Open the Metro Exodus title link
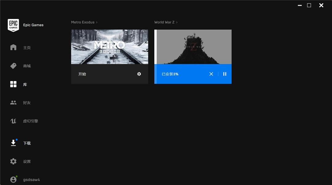 pyautogui.click(x=83, y=22)
